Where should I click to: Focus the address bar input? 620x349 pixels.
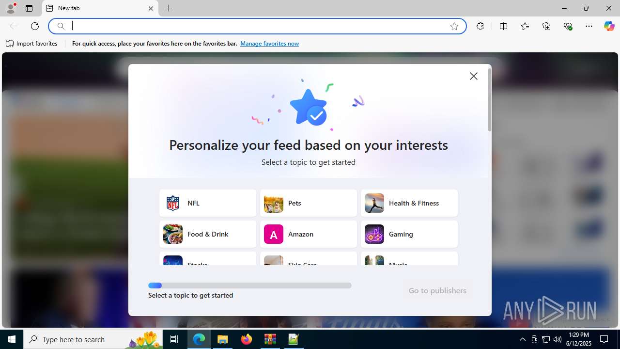[x=259, y=26]
